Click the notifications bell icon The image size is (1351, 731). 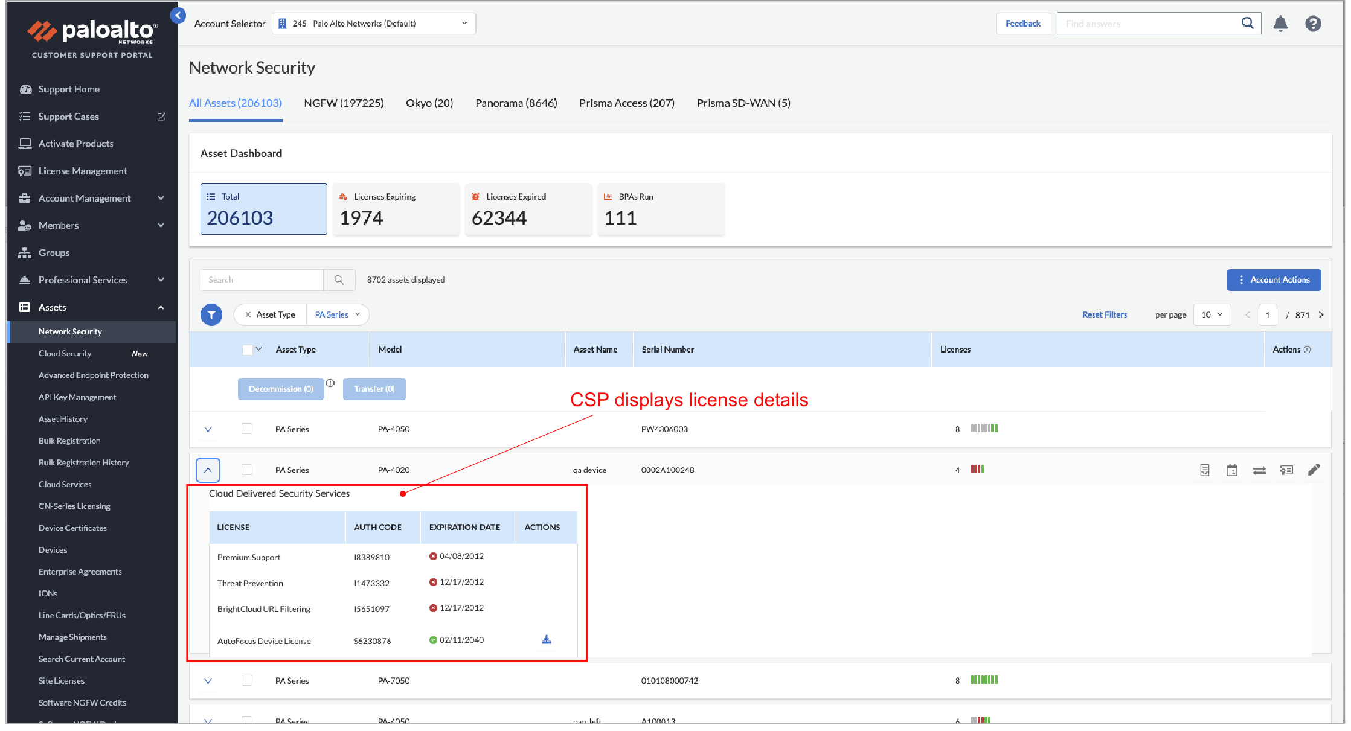coord(1280,24)
